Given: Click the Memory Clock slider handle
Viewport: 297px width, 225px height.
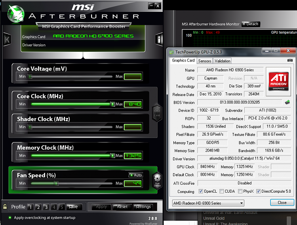Looking at the screenshot, I should pos(112,156).
